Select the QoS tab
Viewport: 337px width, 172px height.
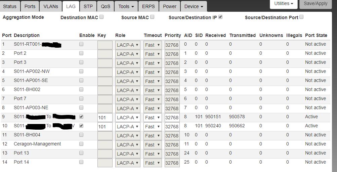tap(106, 6)
